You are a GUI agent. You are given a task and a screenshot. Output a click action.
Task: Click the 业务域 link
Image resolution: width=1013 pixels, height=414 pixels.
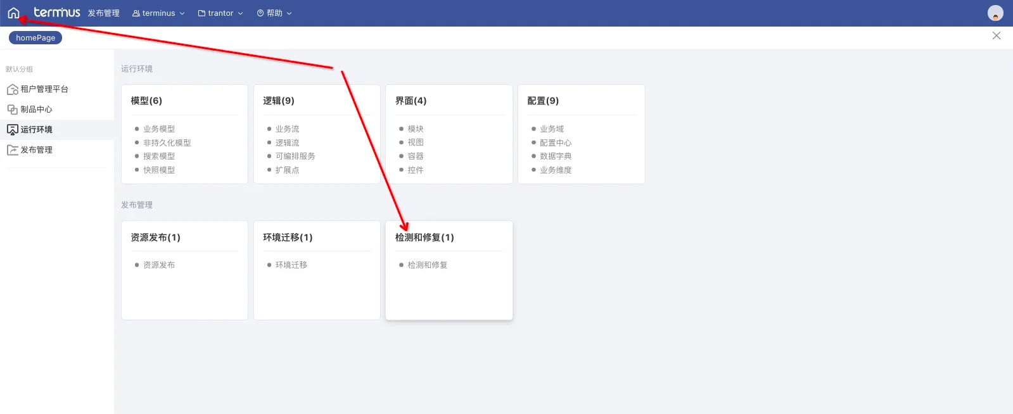[x=552, y=129]
